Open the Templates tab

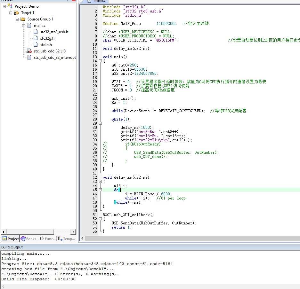click(x=66, y=239)
